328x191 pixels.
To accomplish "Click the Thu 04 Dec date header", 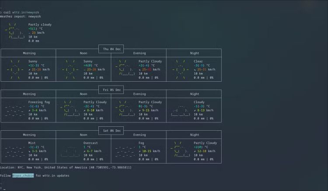I will pos(112,49).
